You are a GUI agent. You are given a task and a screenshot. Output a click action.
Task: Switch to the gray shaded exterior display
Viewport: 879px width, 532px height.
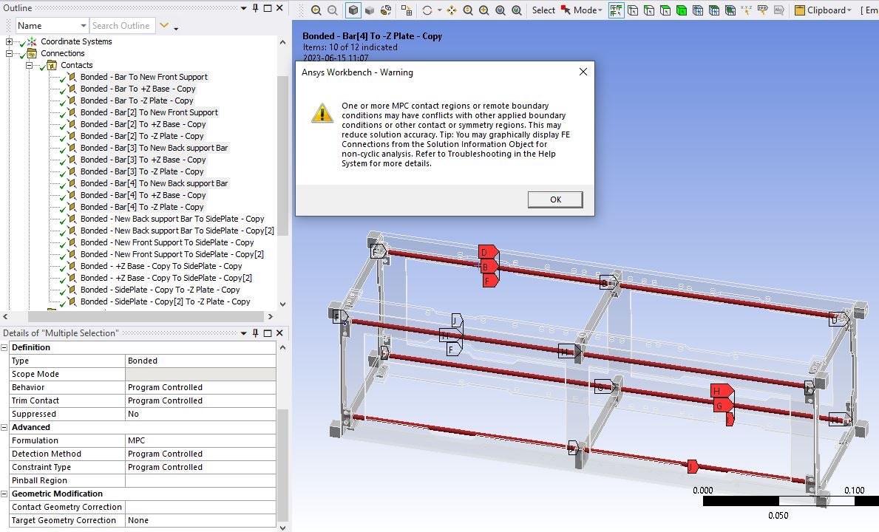coord(370,10)
